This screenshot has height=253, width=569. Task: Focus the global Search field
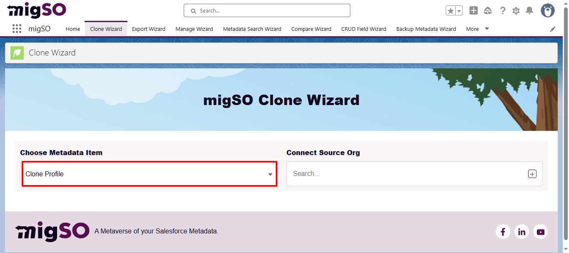tap(267, 10)
